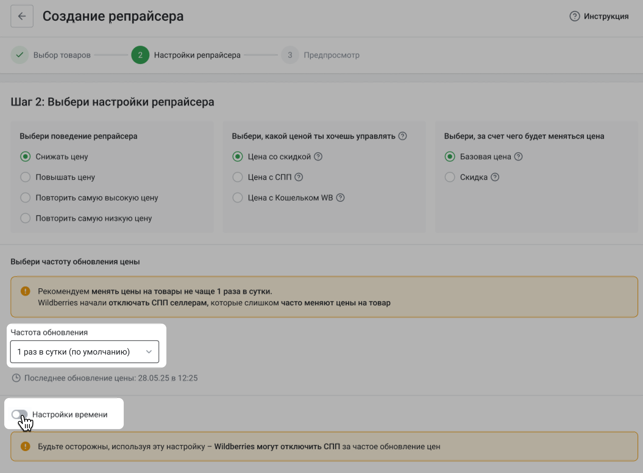
Task: Click help icon beside Цена со скидкой
Action: click(x=318, y=157)
